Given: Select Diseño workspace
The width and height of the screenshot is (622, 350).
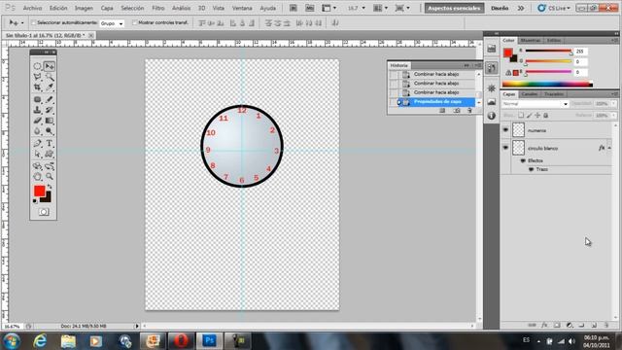Looking at the screenshot, I should (500, 8).
